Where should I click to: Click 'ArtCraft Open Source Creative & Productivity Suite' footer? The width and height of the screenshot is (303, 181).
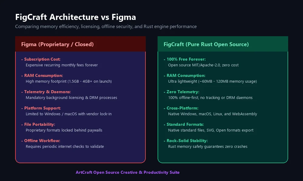tap(128, 172)
